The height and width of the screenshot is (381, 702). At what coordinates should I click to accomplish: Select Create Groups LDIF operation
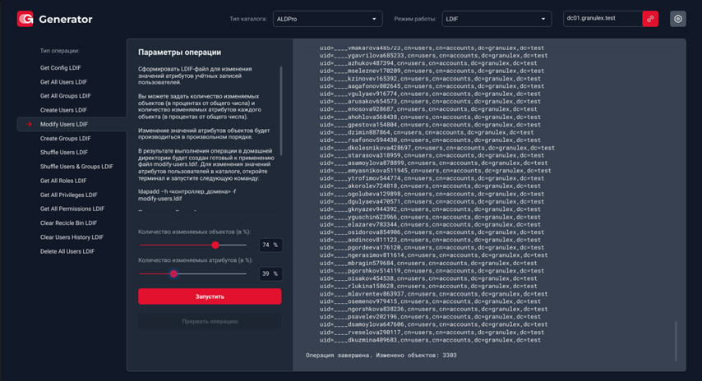[x=66, y=139]
